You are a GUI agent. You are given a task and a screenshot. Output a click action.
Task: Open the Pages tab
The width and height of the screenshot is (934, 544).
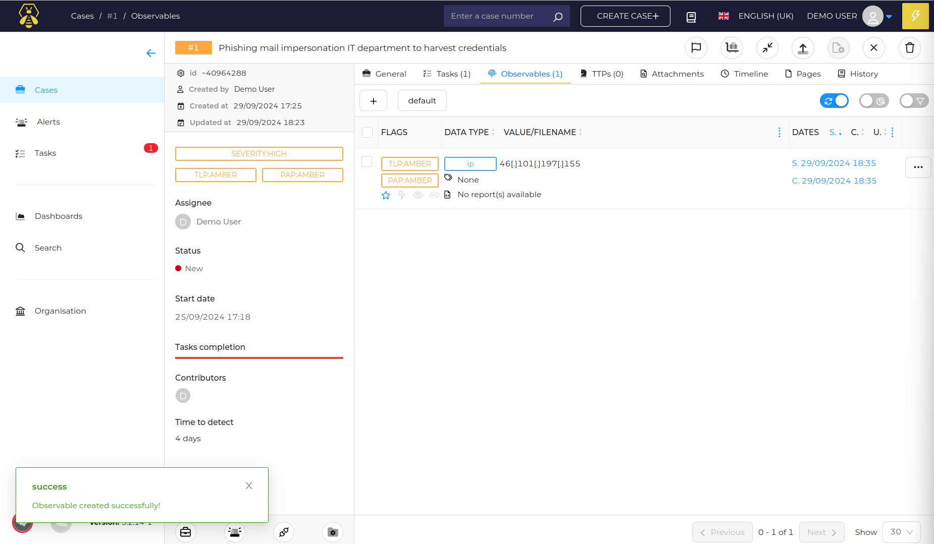point(803,74)
